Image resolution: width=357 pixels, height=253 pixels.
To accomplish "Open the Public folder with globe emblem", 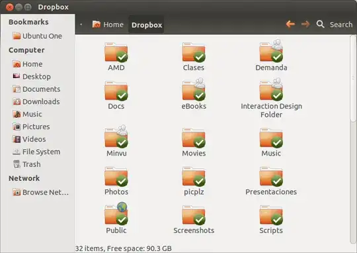I will (116, 214).
